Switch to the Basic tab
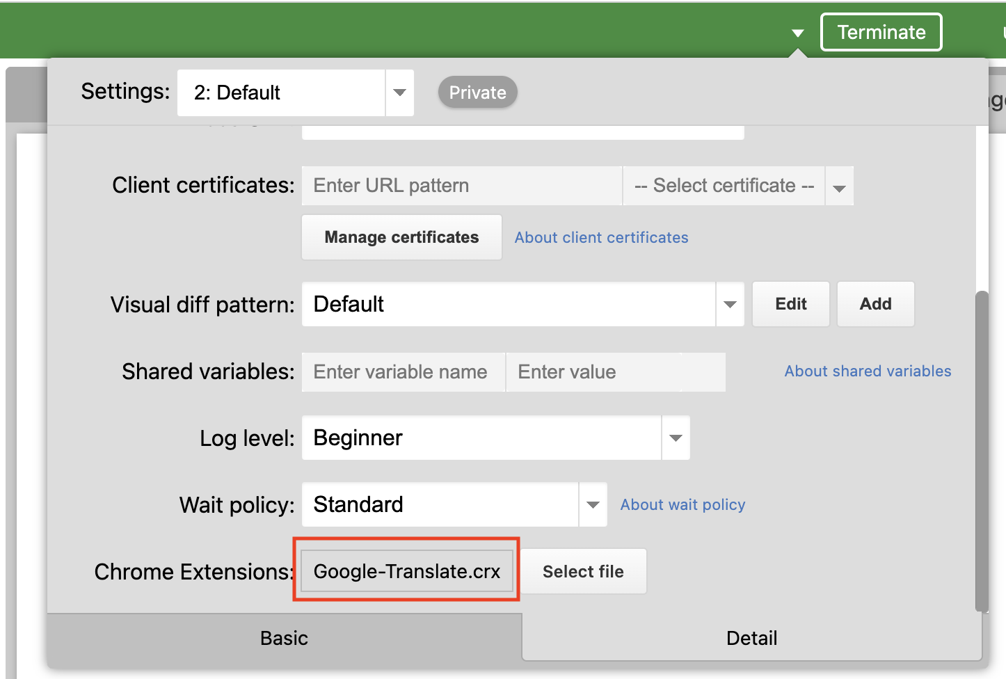 coord(284,638)
